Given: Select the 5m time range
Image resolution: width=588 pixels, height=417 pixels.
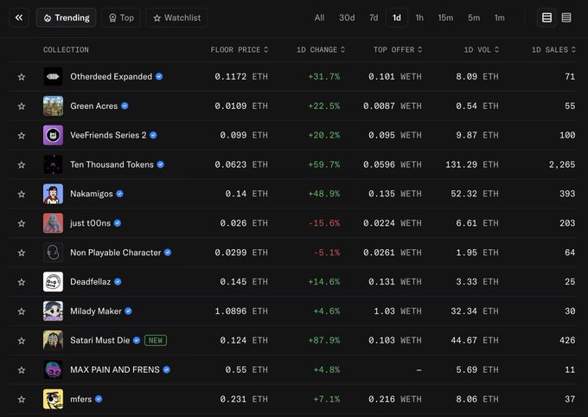Looking at the screenshot, I should pyautogui.click(x=474, y=17).
